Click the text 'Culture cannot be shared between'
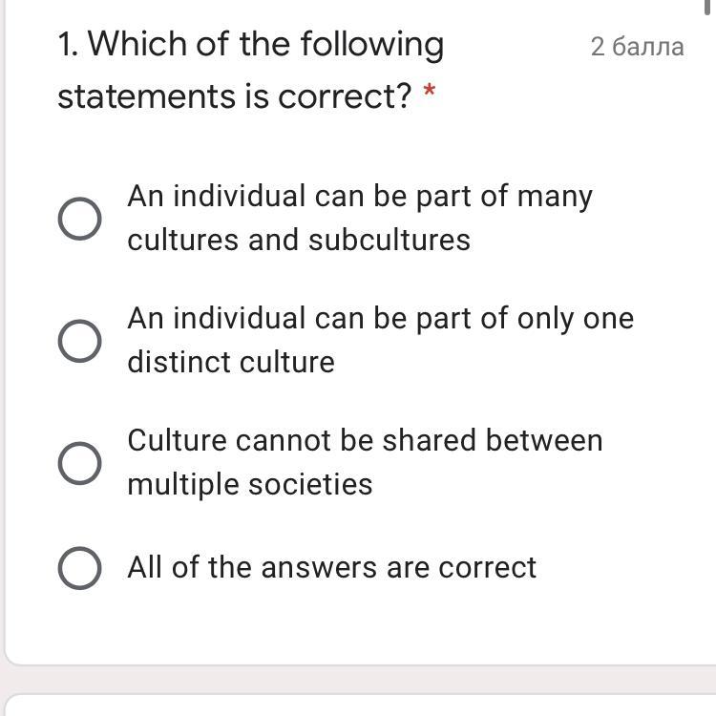The image size is (716, 716). (365, 441)
